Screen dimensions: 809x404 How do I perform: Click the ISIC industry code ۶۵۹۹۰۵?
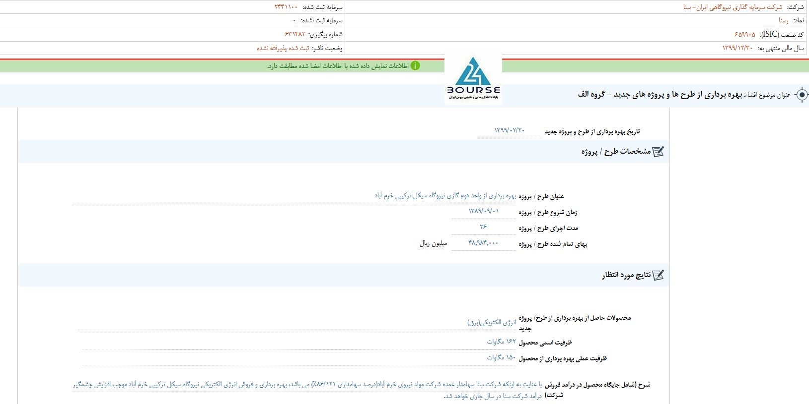pos(744,34)
